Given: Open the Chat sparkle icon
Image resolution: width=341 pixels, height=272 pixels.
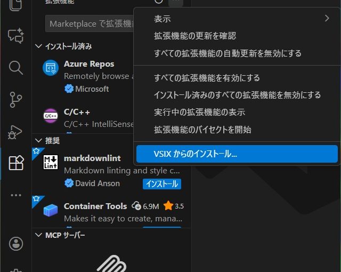Looking at the screenshot, I should tap(15, 36).
